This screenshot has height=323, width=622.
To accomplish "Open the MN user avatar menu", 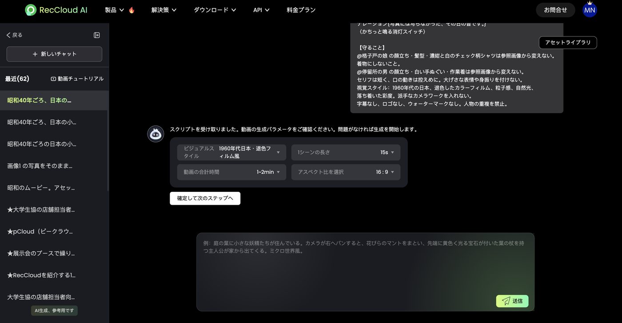I will point(590,10).
